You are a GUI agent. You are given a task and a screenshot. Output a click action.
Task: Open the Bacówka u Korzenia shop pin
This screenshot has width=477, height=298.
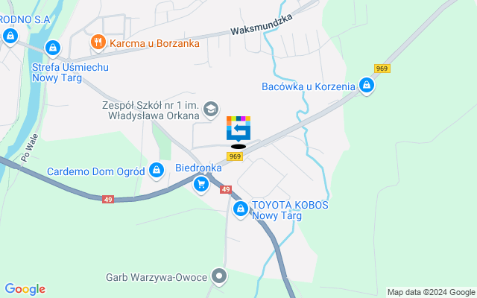point(367,86)
